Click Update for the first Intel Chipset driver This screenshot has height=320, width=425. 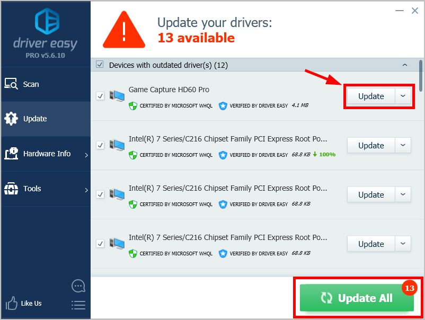pyautogui.click(x=371, y=145)
